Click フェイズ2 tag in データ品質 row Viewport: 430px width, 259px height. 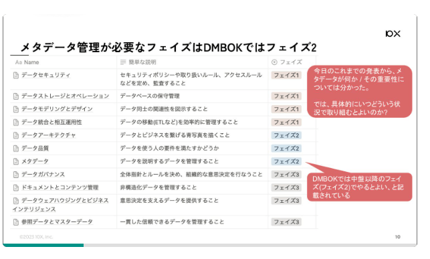(286, 149)
